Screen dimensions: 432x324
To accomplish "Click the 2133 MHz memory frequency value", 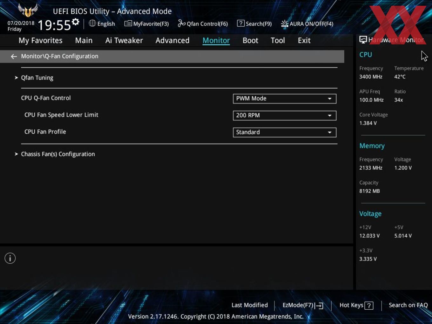I will tap(371, 168).
